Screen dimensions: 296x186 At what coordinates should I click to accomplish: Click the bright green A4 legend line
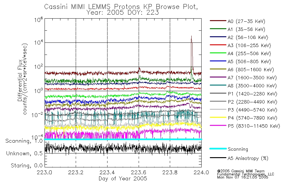[218, 53]
